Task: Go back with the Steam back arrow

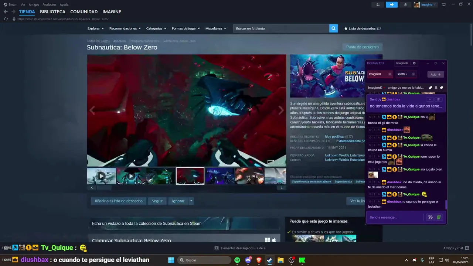Action: pyautogui.click(x=6, y=12)
